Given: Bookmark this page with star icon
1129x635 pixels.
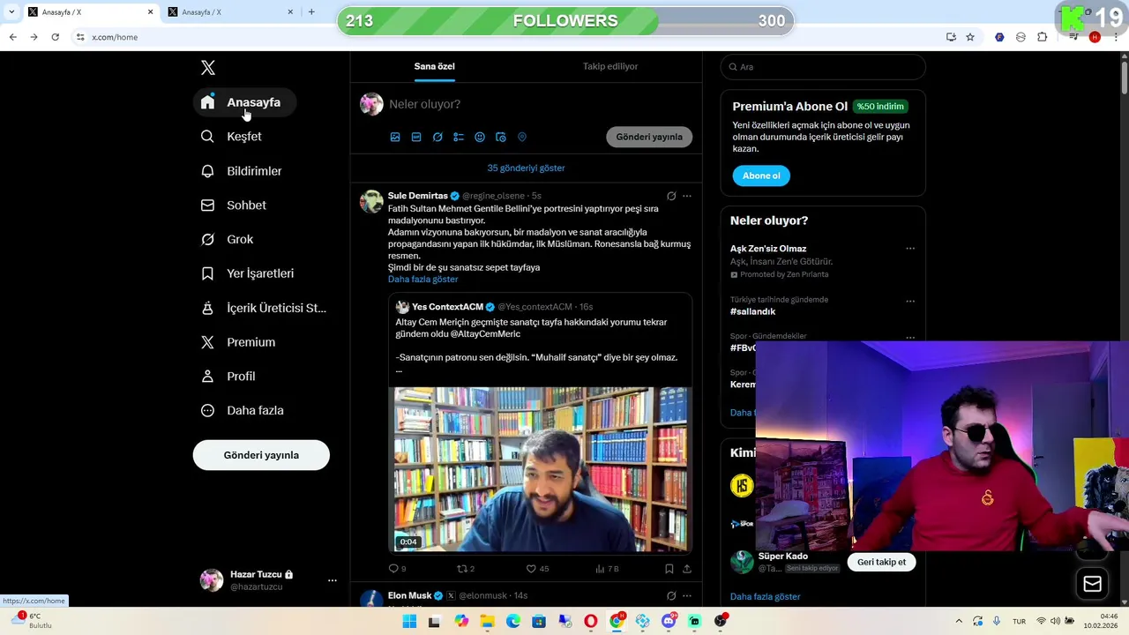Looking at the screenshot, I should (x=970, y=37).
